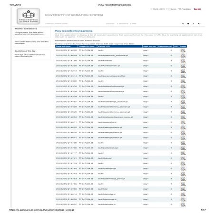Open detail icon for the 21:47:17 row

(183, 153)
